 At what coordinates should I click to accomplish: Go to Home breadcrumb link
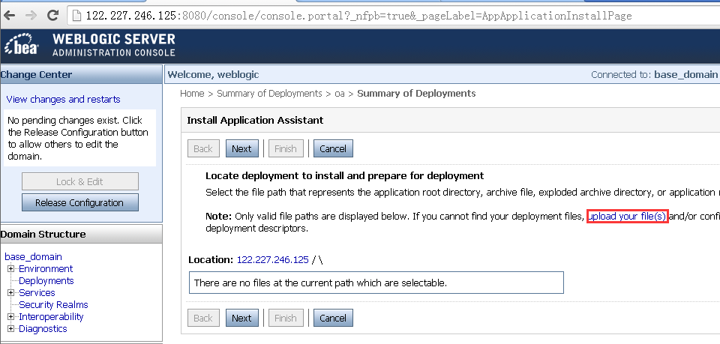192,94
